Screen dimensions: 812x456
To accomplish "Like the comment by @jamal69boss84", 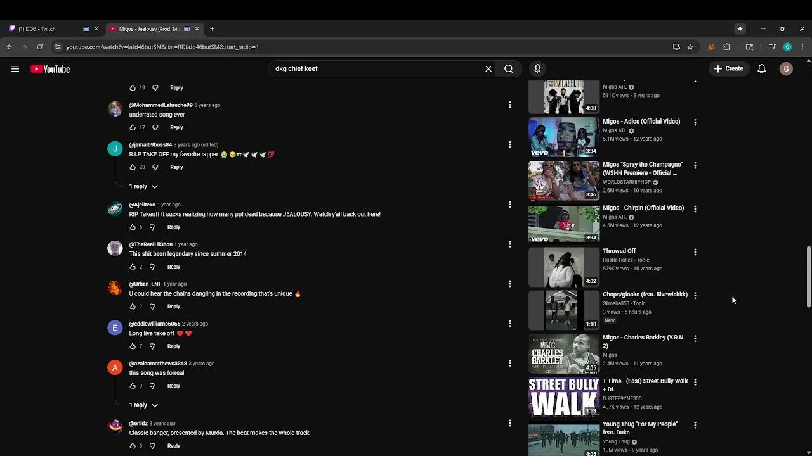I will (133, 167).
